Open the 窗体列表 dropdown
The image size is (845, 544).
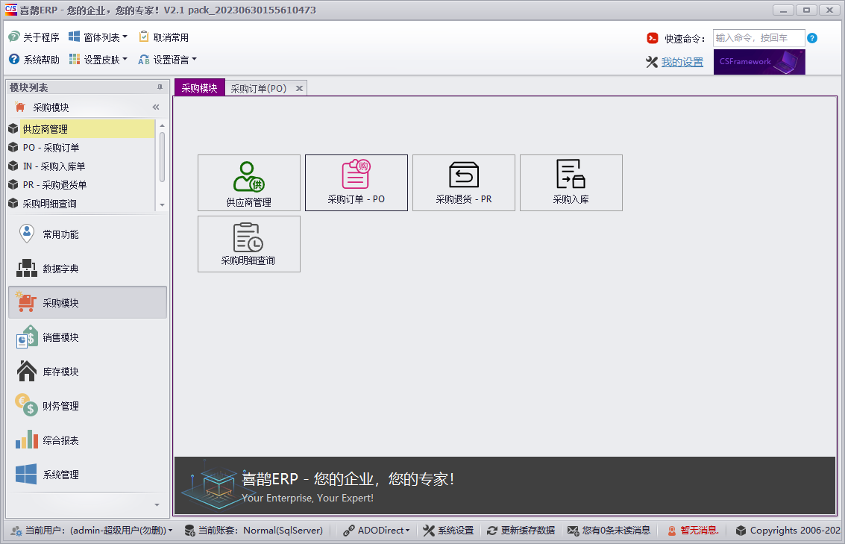(x=93, y=36)
